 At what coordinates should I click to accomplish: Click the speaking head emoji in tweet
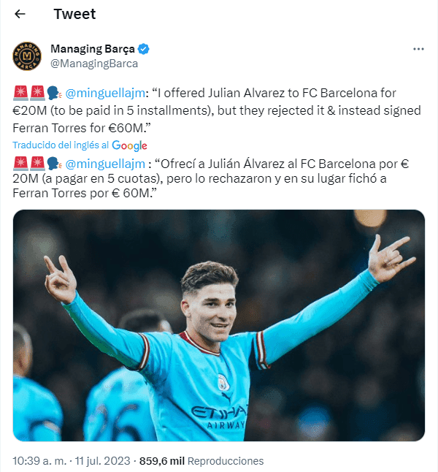point(55,93)
